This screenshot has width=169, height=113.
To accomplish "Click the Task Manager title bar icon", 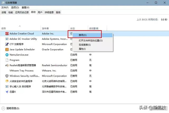I will [x=3, y=3].
